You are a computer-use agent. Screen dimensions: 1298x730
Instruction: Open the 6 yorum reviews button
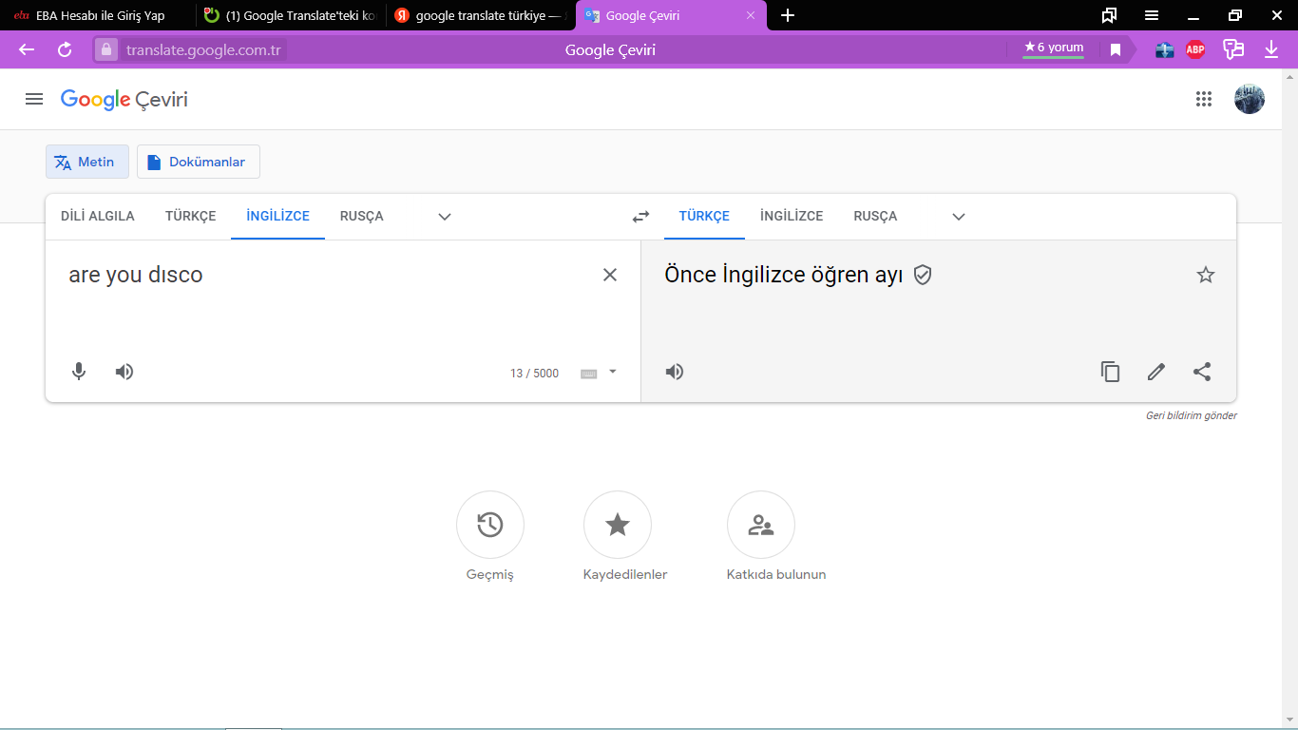click(1054, 48)
